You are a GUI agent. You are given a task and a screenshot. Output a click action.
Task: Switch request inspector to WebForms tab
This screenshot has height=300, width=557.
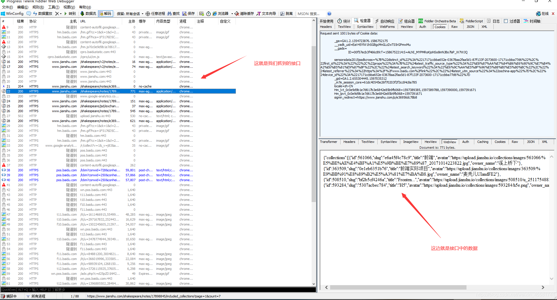[387, 27]
